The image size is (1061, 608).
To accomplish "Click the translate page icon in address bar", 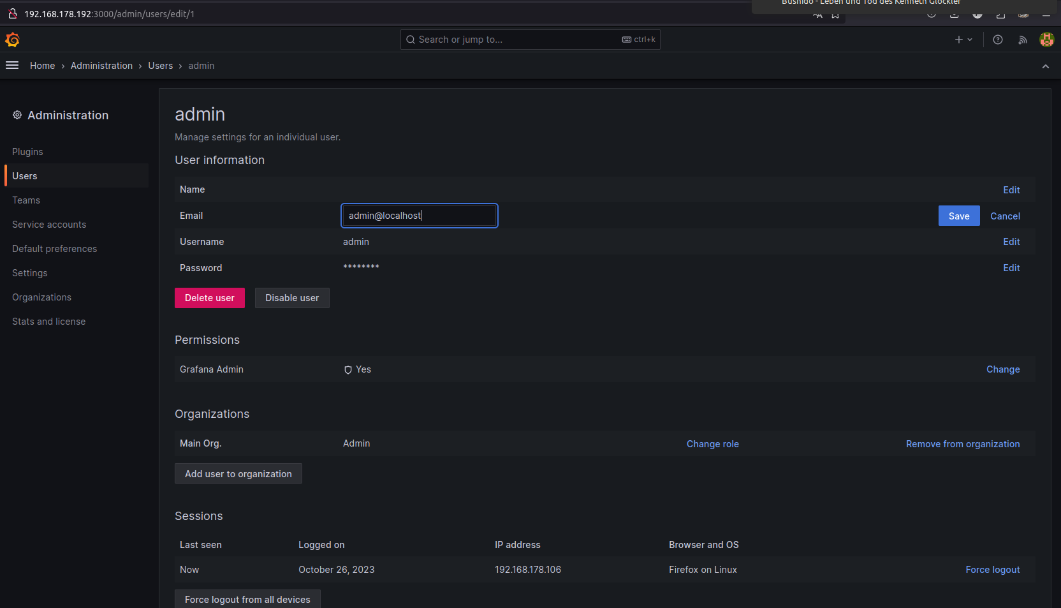I will pos(817,15).
